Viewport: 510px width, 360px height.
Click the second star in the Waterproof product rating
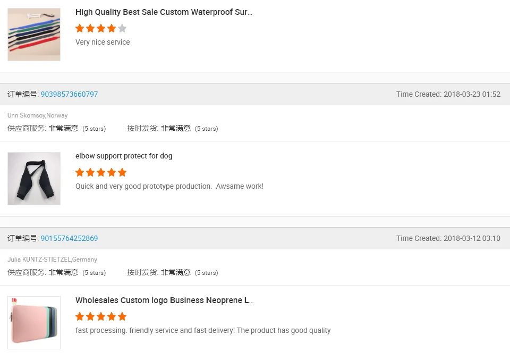pos(90,28)
